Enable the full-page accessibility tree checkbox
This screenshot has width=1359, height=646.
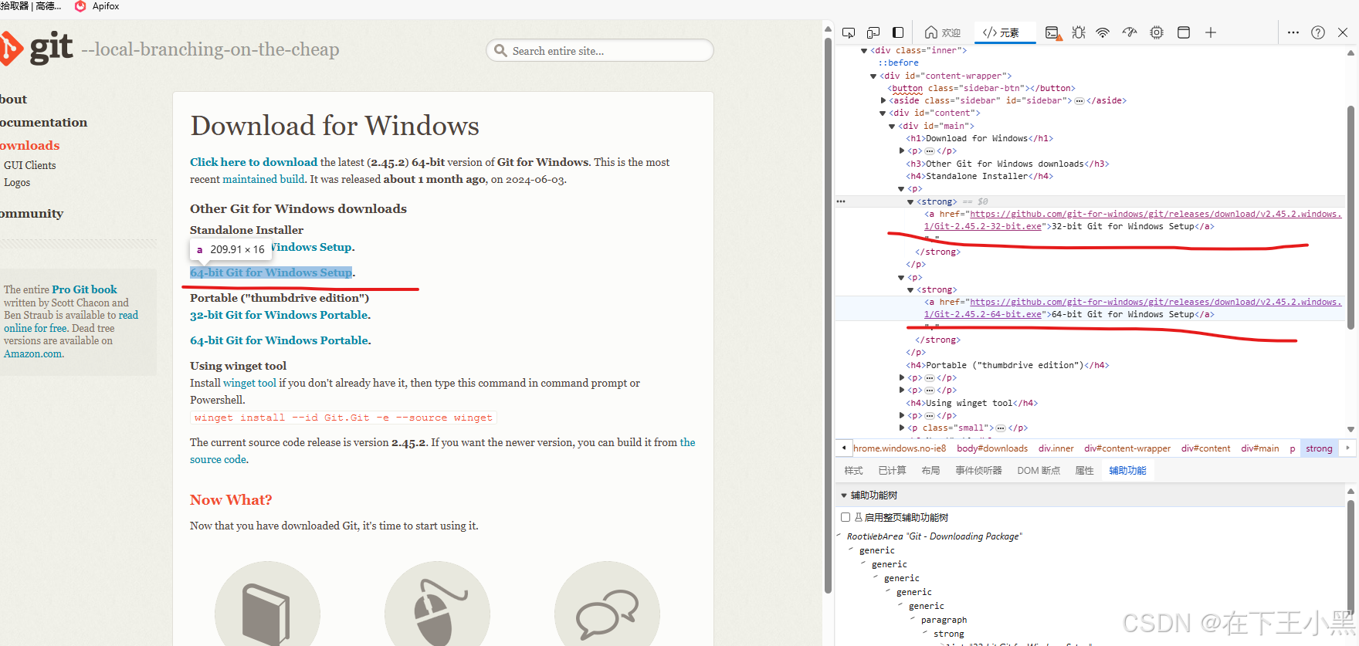(846, 517)
